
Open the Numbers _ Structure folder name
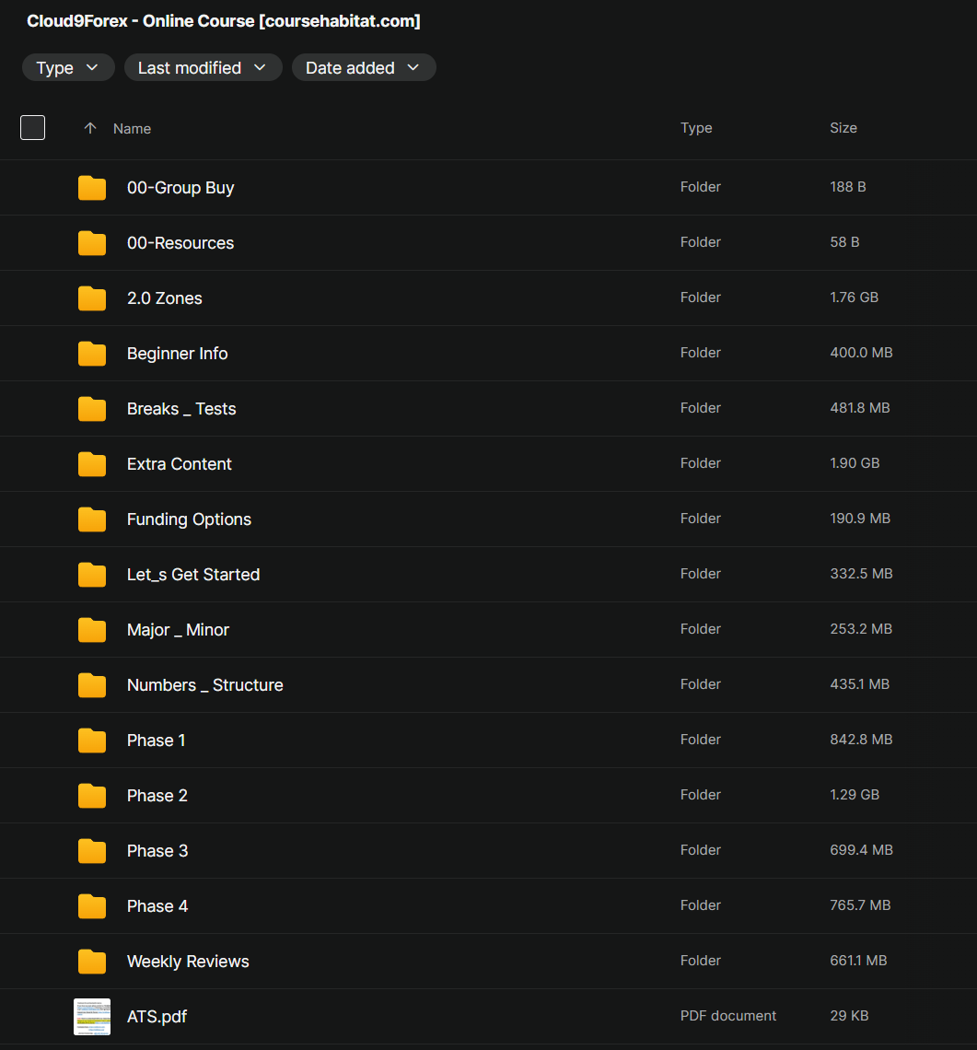205,685
